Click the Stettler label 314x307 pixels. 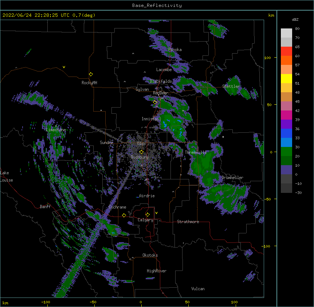point(231,86)
